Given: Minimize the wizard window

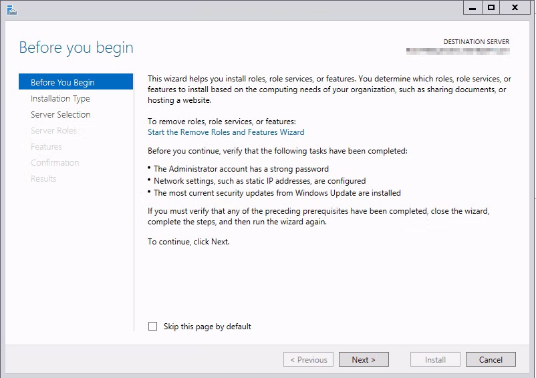Looking at the screenshot, I should click(x=472, y=7).
